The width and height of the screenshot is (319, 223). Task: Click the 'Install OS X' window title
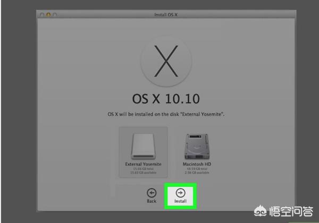pyautogui.click(x=166, y=15)
